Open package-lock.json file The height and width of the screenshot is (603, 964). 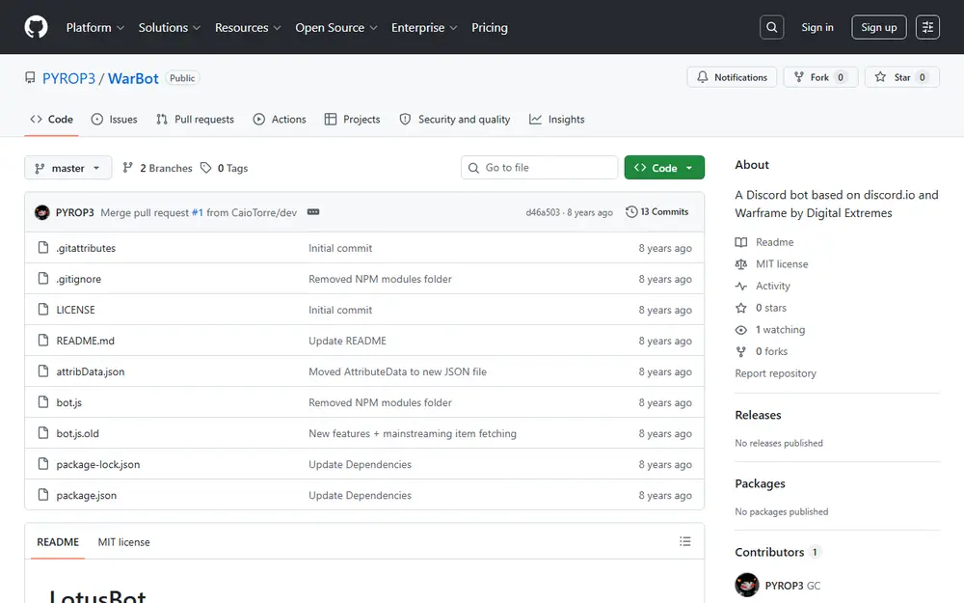click(x=98, y=465)
